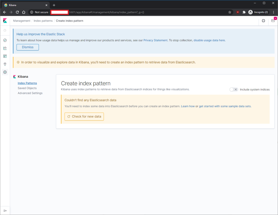Click the browser home icon
Viewport: 278px width, 215px height.
(x=24, y=12)
